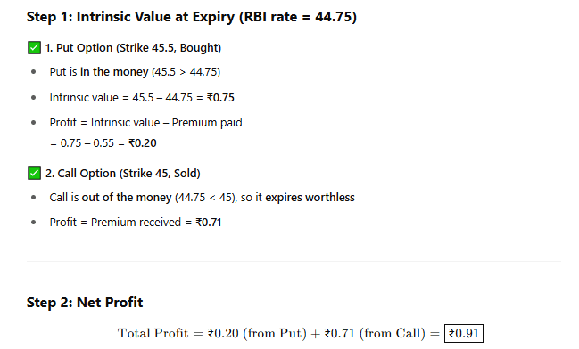The image size is (579, 349).
Task: Click the bullet before 'Call is out of the money'
Action: [34, 198]
